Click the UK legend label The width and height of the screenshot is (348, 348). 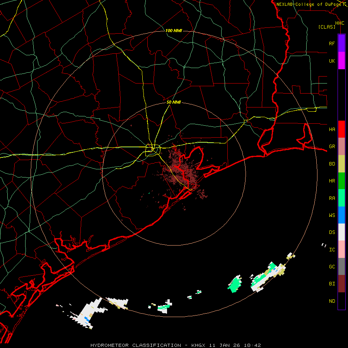coord(332,61)
